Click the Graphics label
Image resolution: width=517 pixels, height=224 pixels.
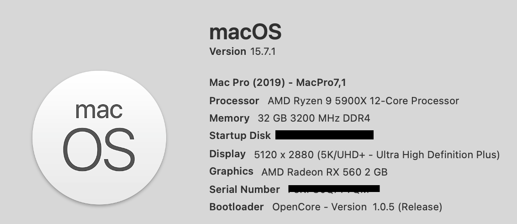[231, 171]
